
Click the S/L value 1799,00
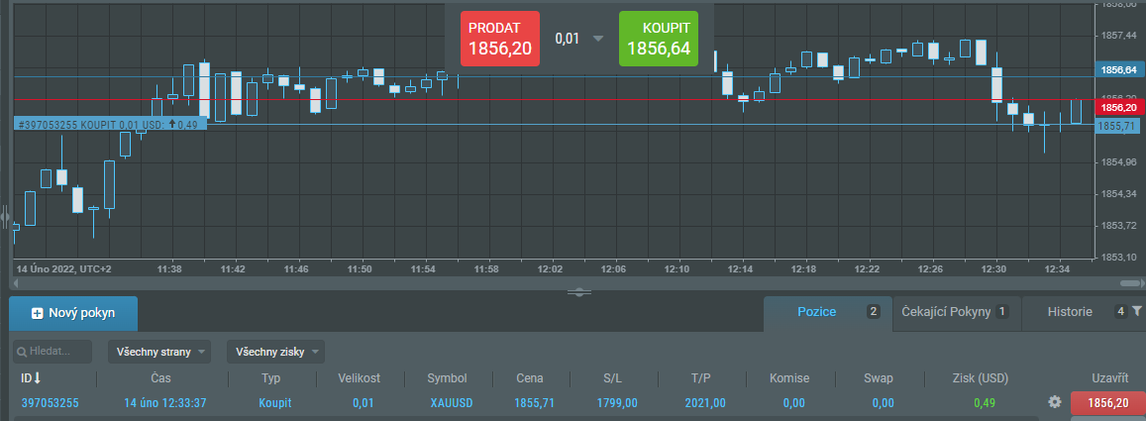[616, 403]
